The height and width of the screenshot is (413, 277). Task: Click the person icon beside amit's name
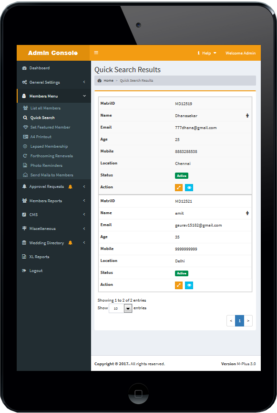point(247,213)
